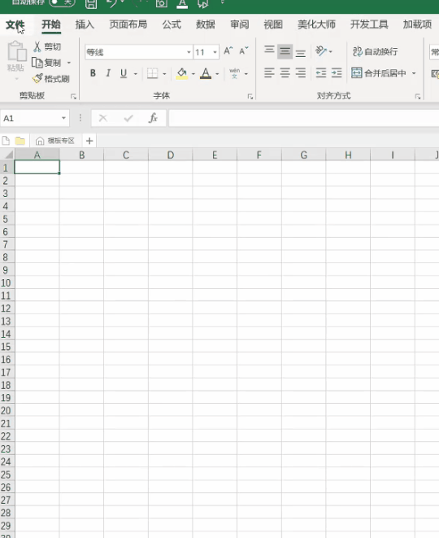Click the phonetic guide (wén) icon

tap(235, 73)
